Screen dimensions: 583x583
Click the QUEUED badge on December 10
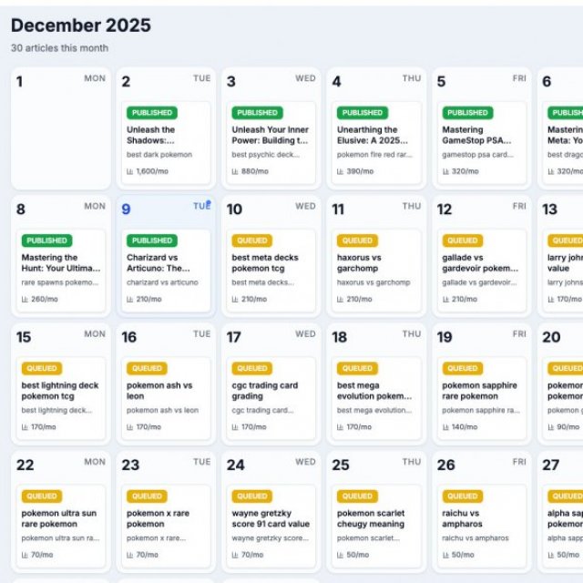pyautogui.click(x=251, y=240)
